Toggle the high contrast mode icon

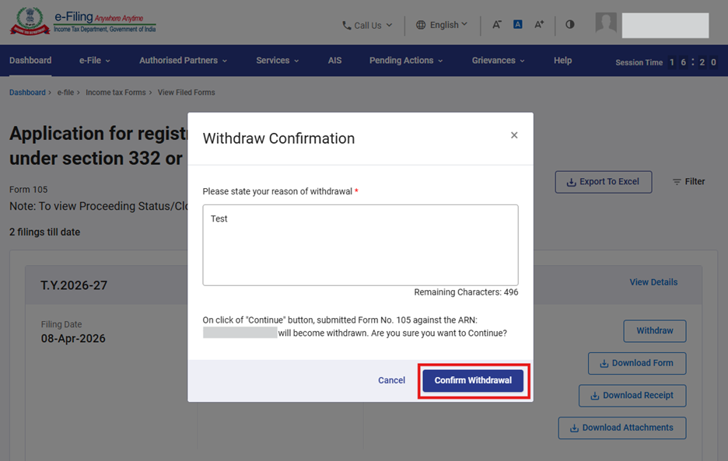click(x=570, y=25)
